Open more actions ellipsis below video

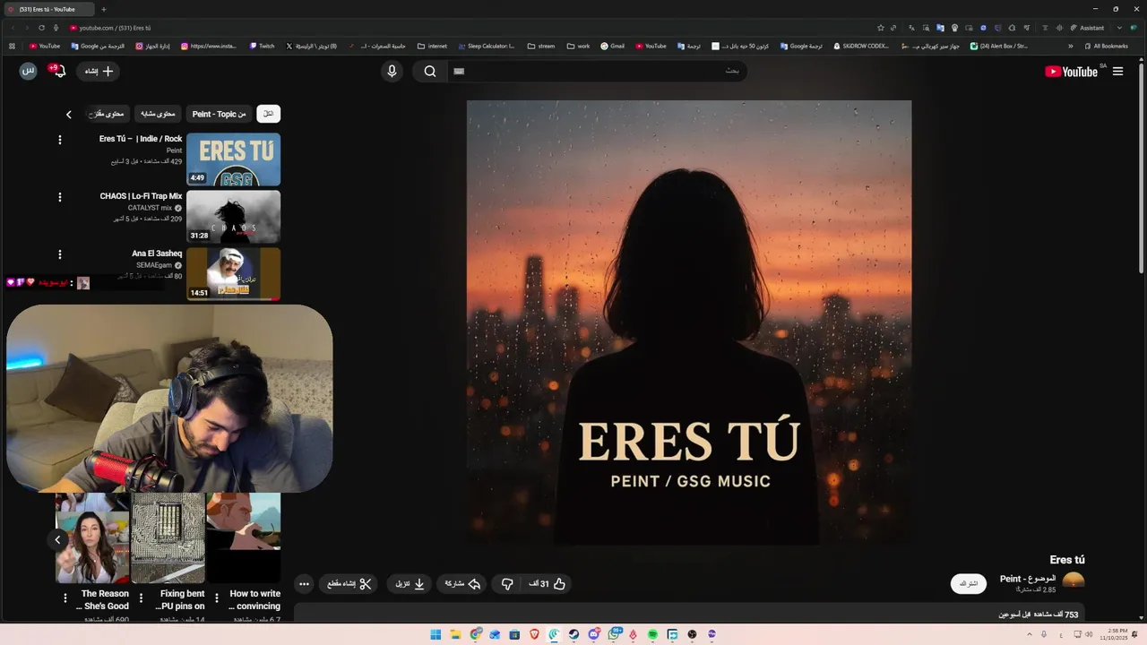point(304,584)
